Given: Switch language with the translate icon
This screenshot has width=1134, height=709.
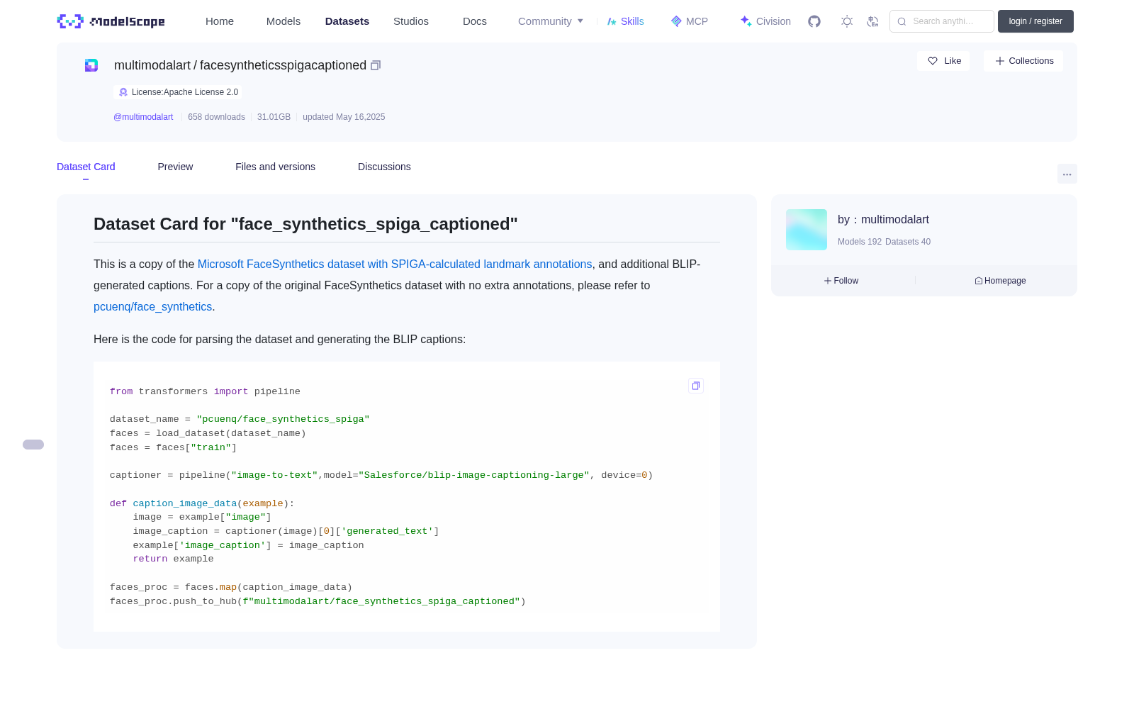Looking at the screenshot, I should pos(872,21).
